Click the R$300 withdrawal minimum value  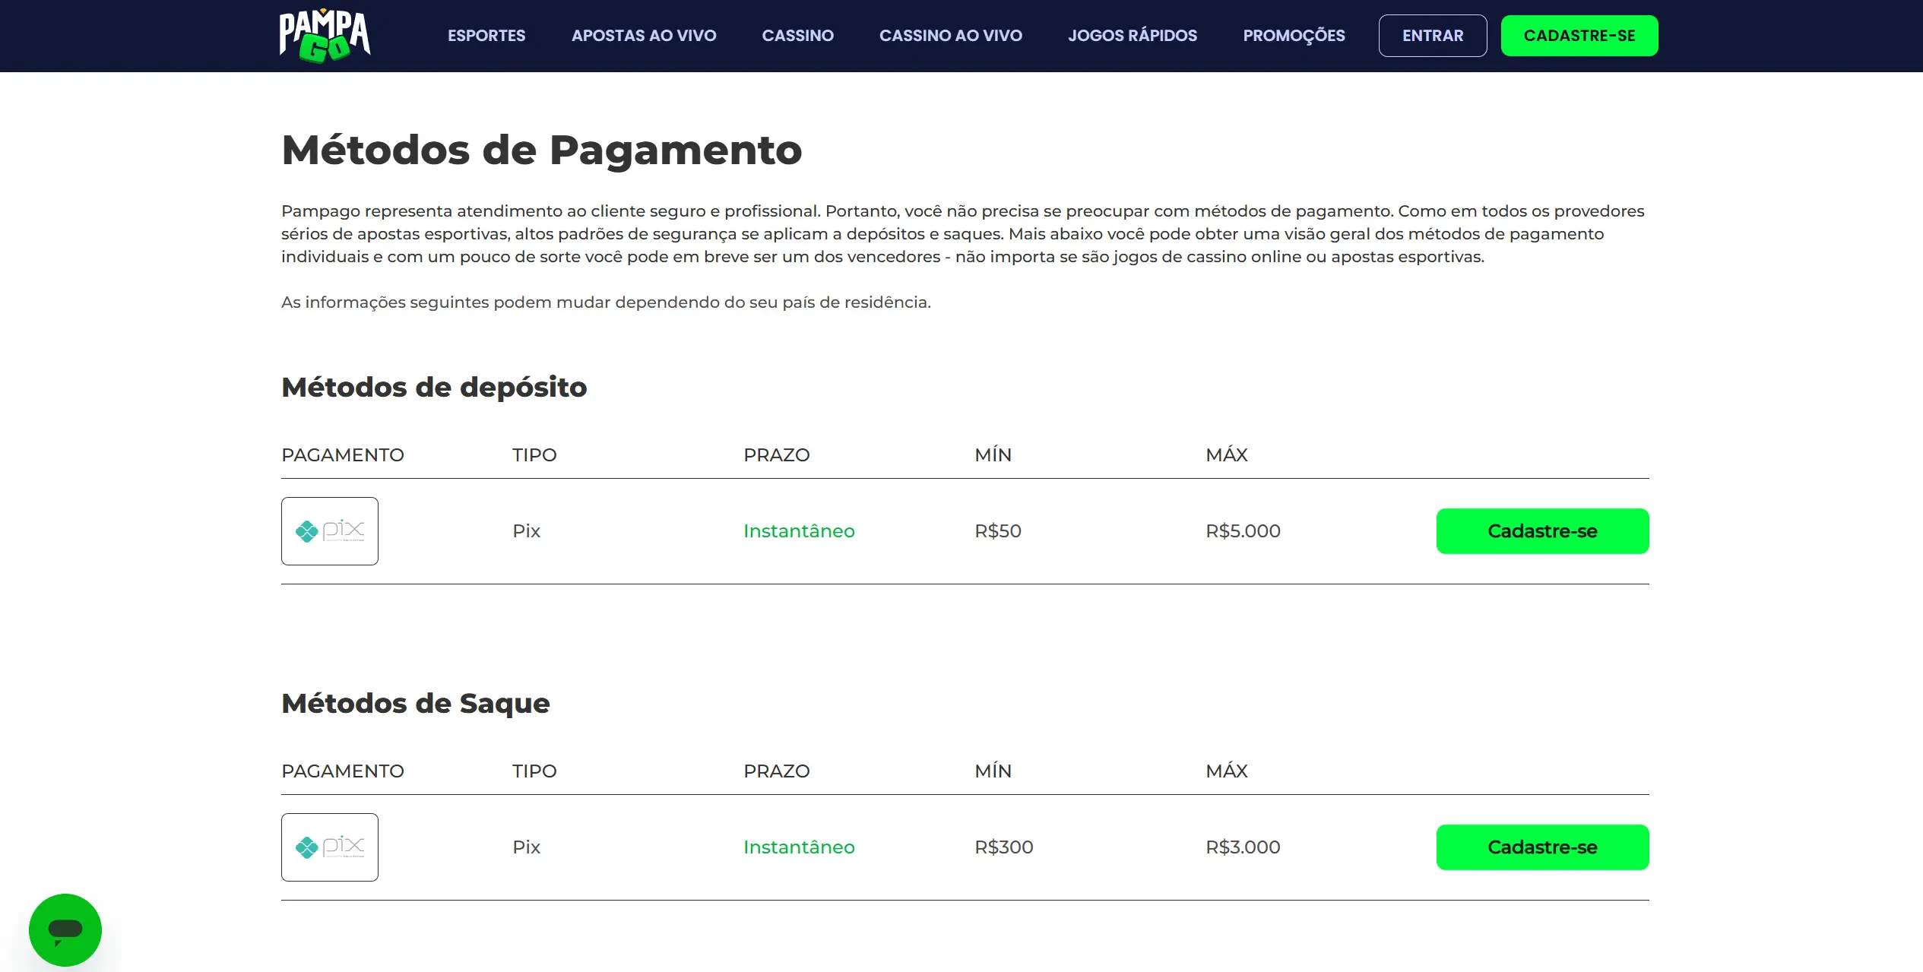(x=1003, y=847)
